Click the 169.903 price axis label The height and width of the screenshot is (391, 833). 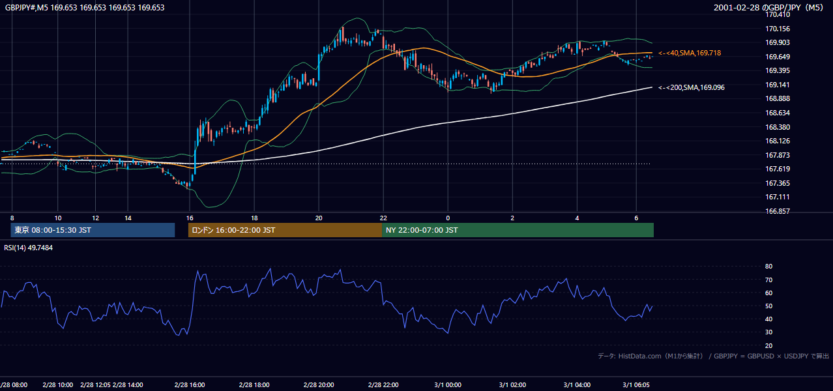click(x=776, y=42)
